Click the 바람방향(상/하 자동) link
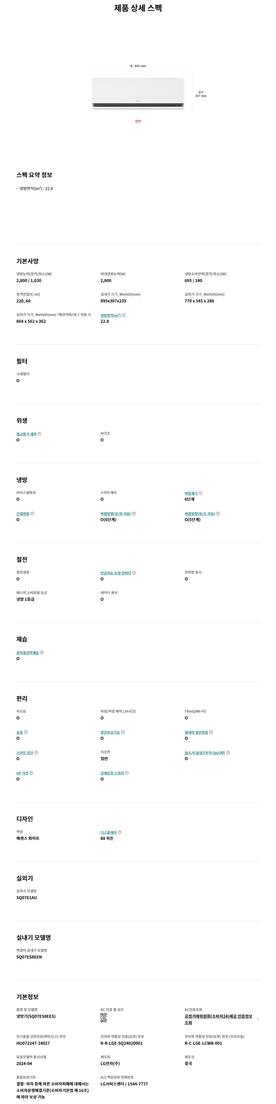The image size is (276, 1104). pos(115,514)
